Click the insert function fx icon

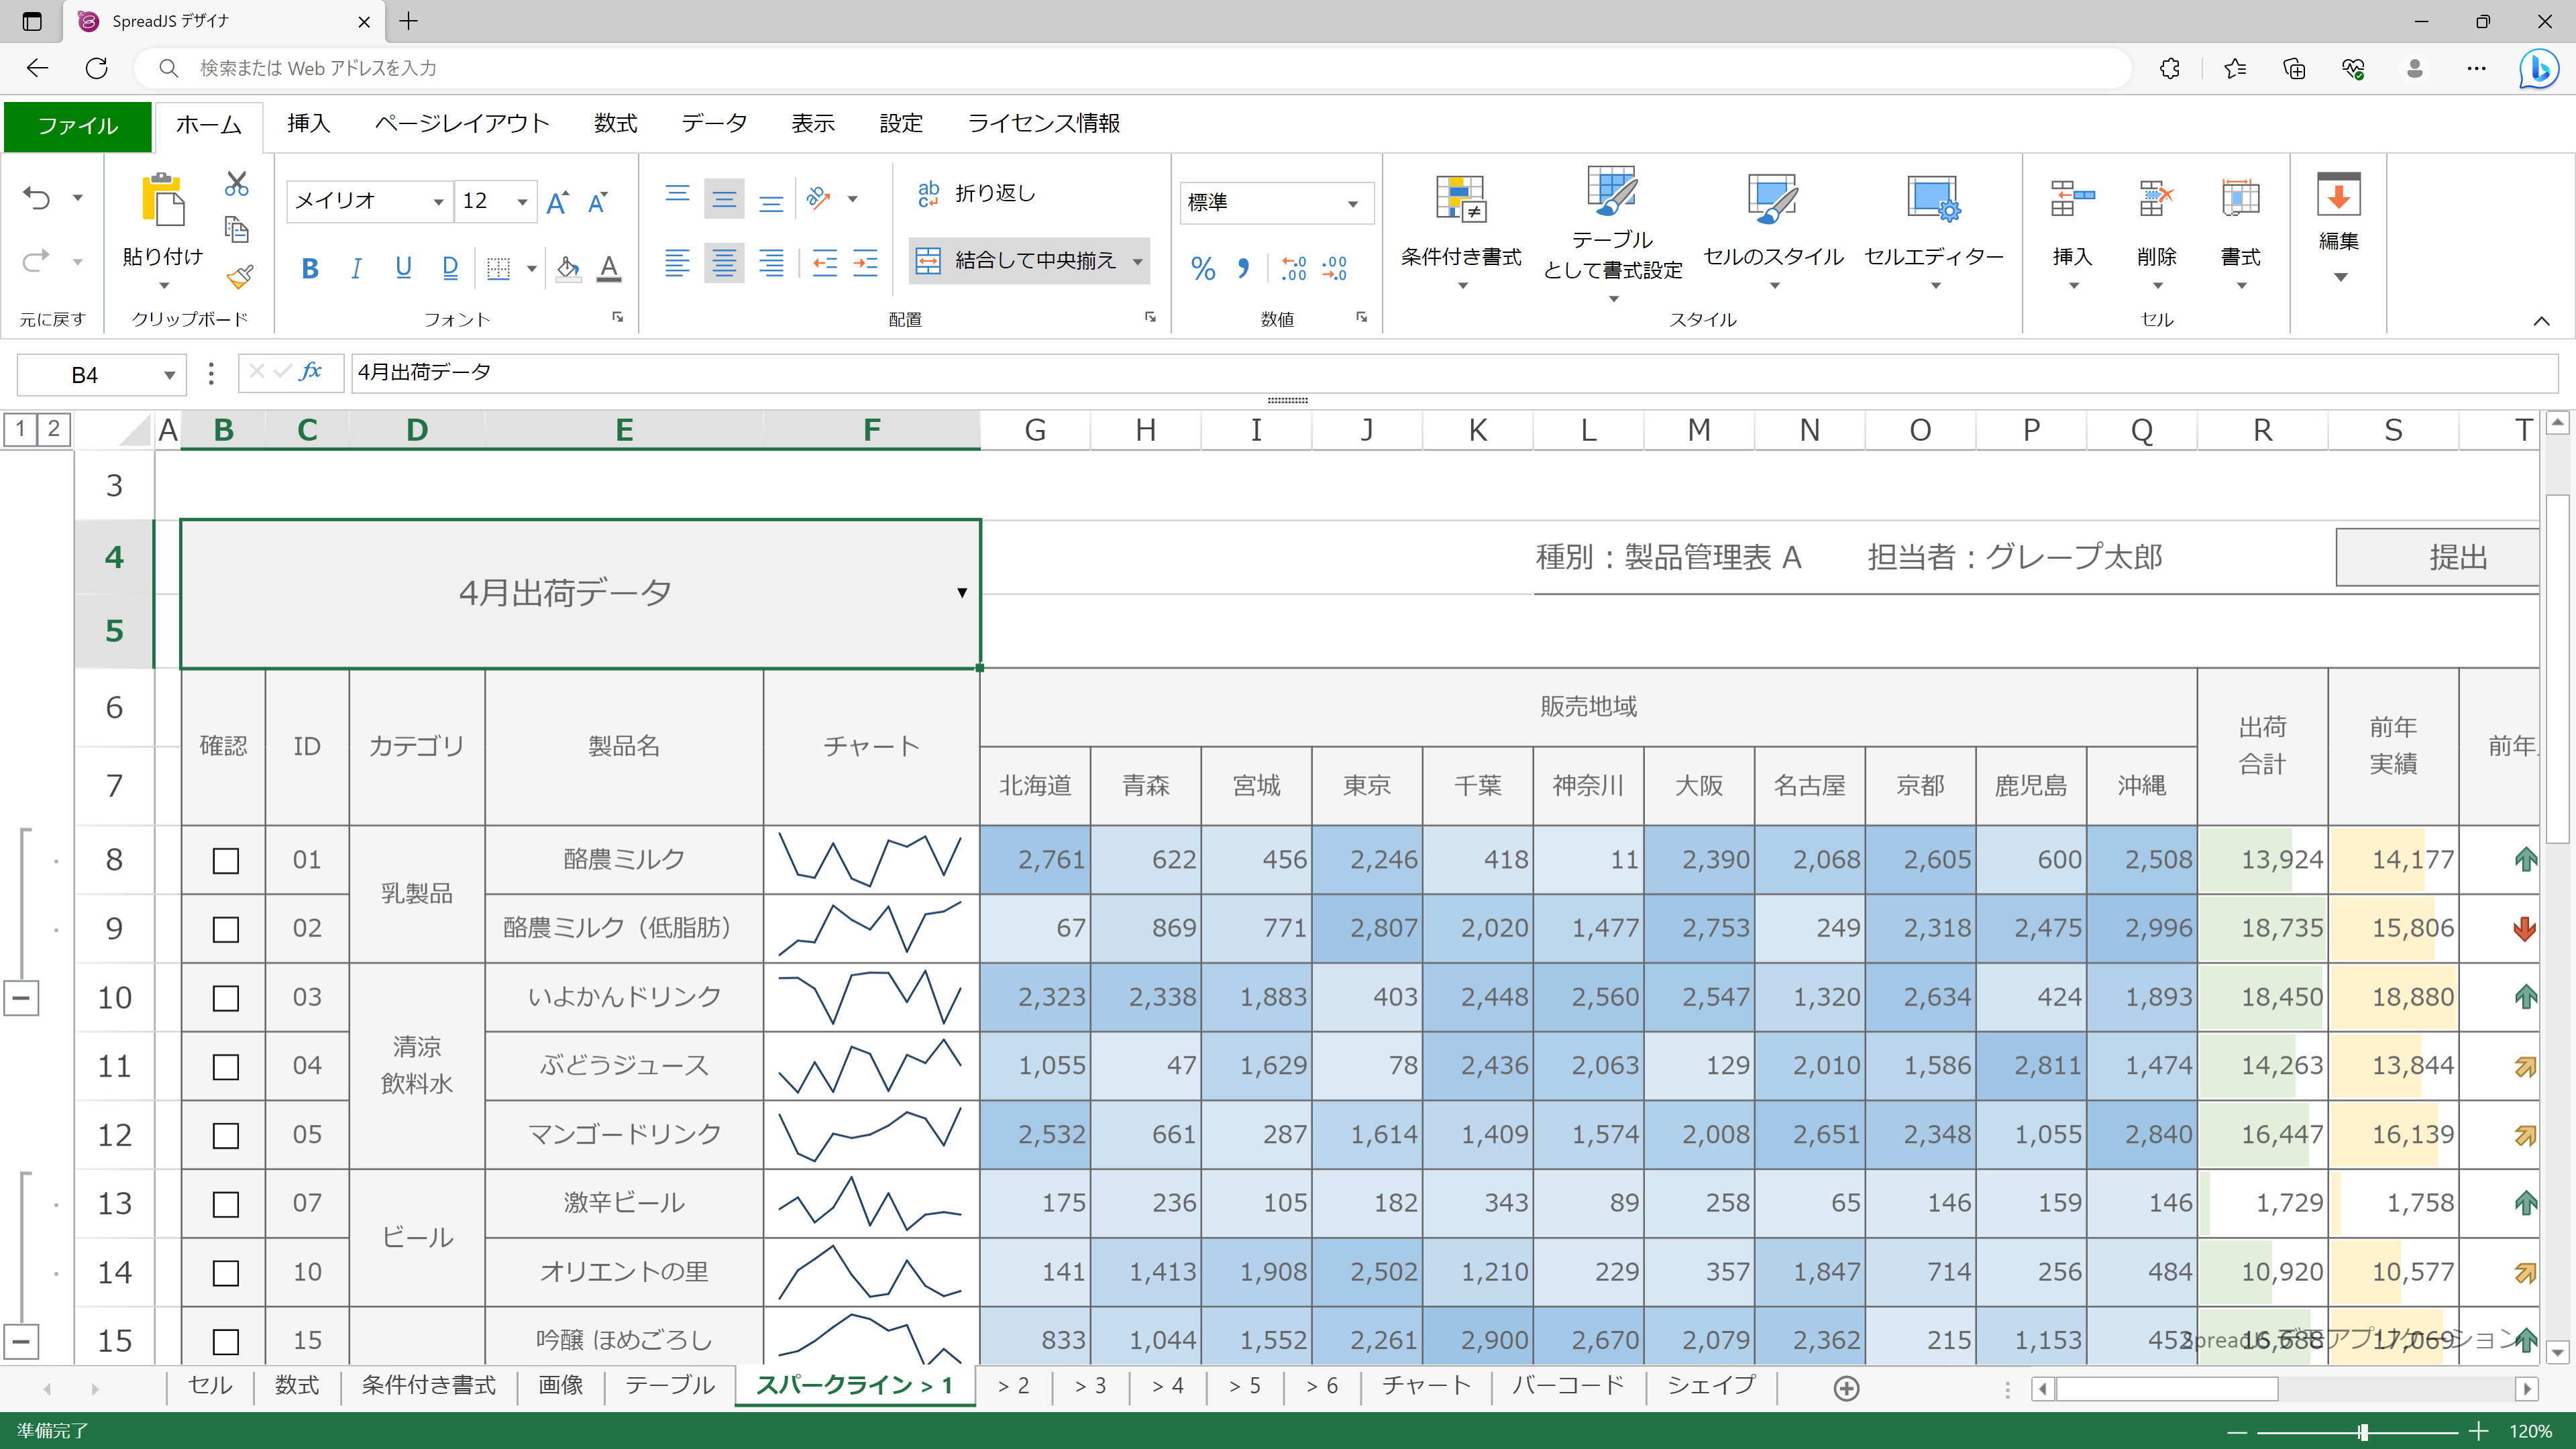click(311, 372)
